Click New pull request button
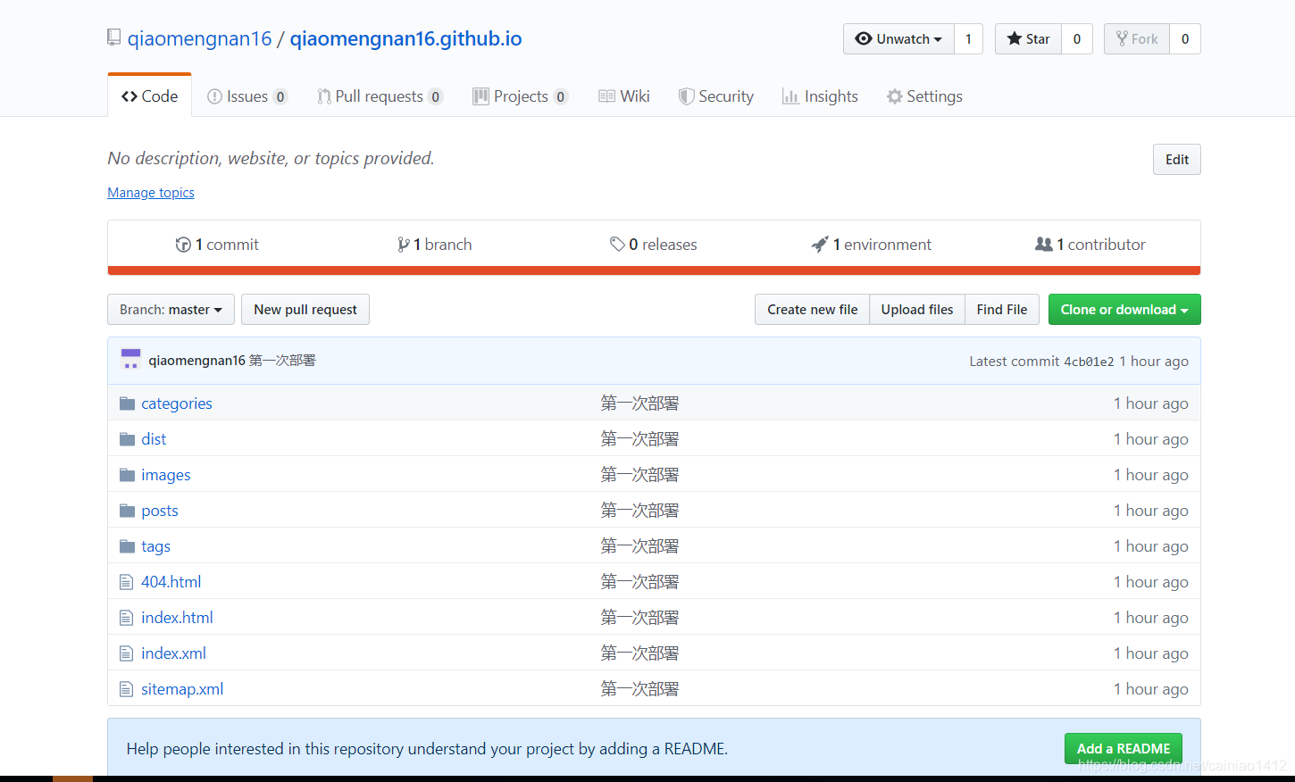 [x=305, y=309]
